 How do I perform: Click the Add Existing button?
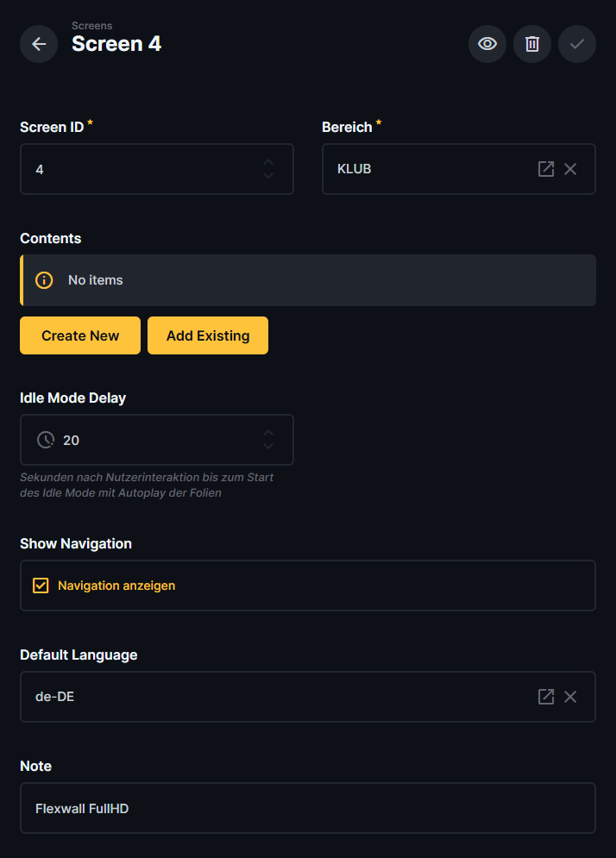[208, 335]
